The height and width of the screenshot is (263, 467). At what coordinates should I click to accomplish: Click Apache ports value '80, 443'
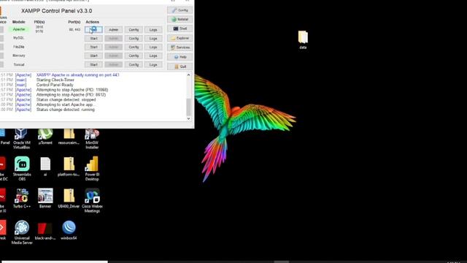[74, 29]
